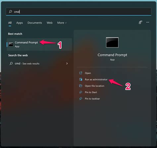The image size is (157, 148).
Task: Choose Pin to Start
Action: [91, 92]
